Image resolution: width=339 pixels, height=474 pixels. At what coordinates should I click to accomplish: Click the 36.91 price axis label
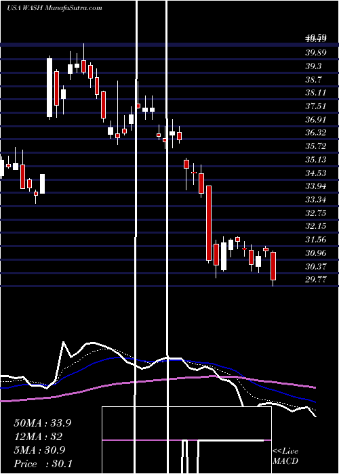(316, 119)
